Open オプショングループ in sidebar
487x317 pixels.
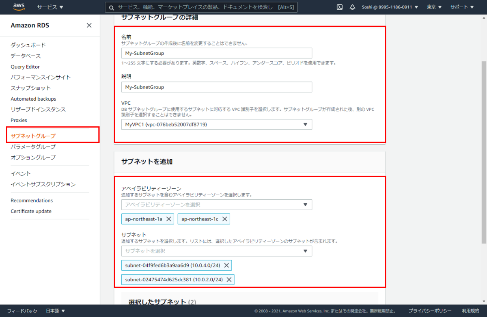33,157
